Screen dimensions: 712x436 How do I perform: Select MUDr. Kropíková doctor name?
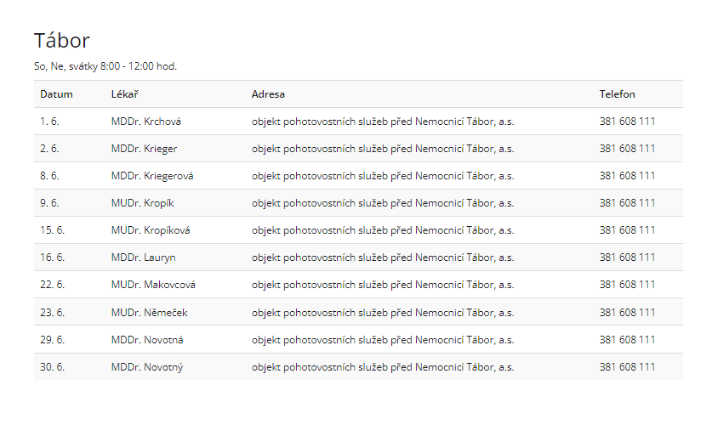tap(151, 230)
